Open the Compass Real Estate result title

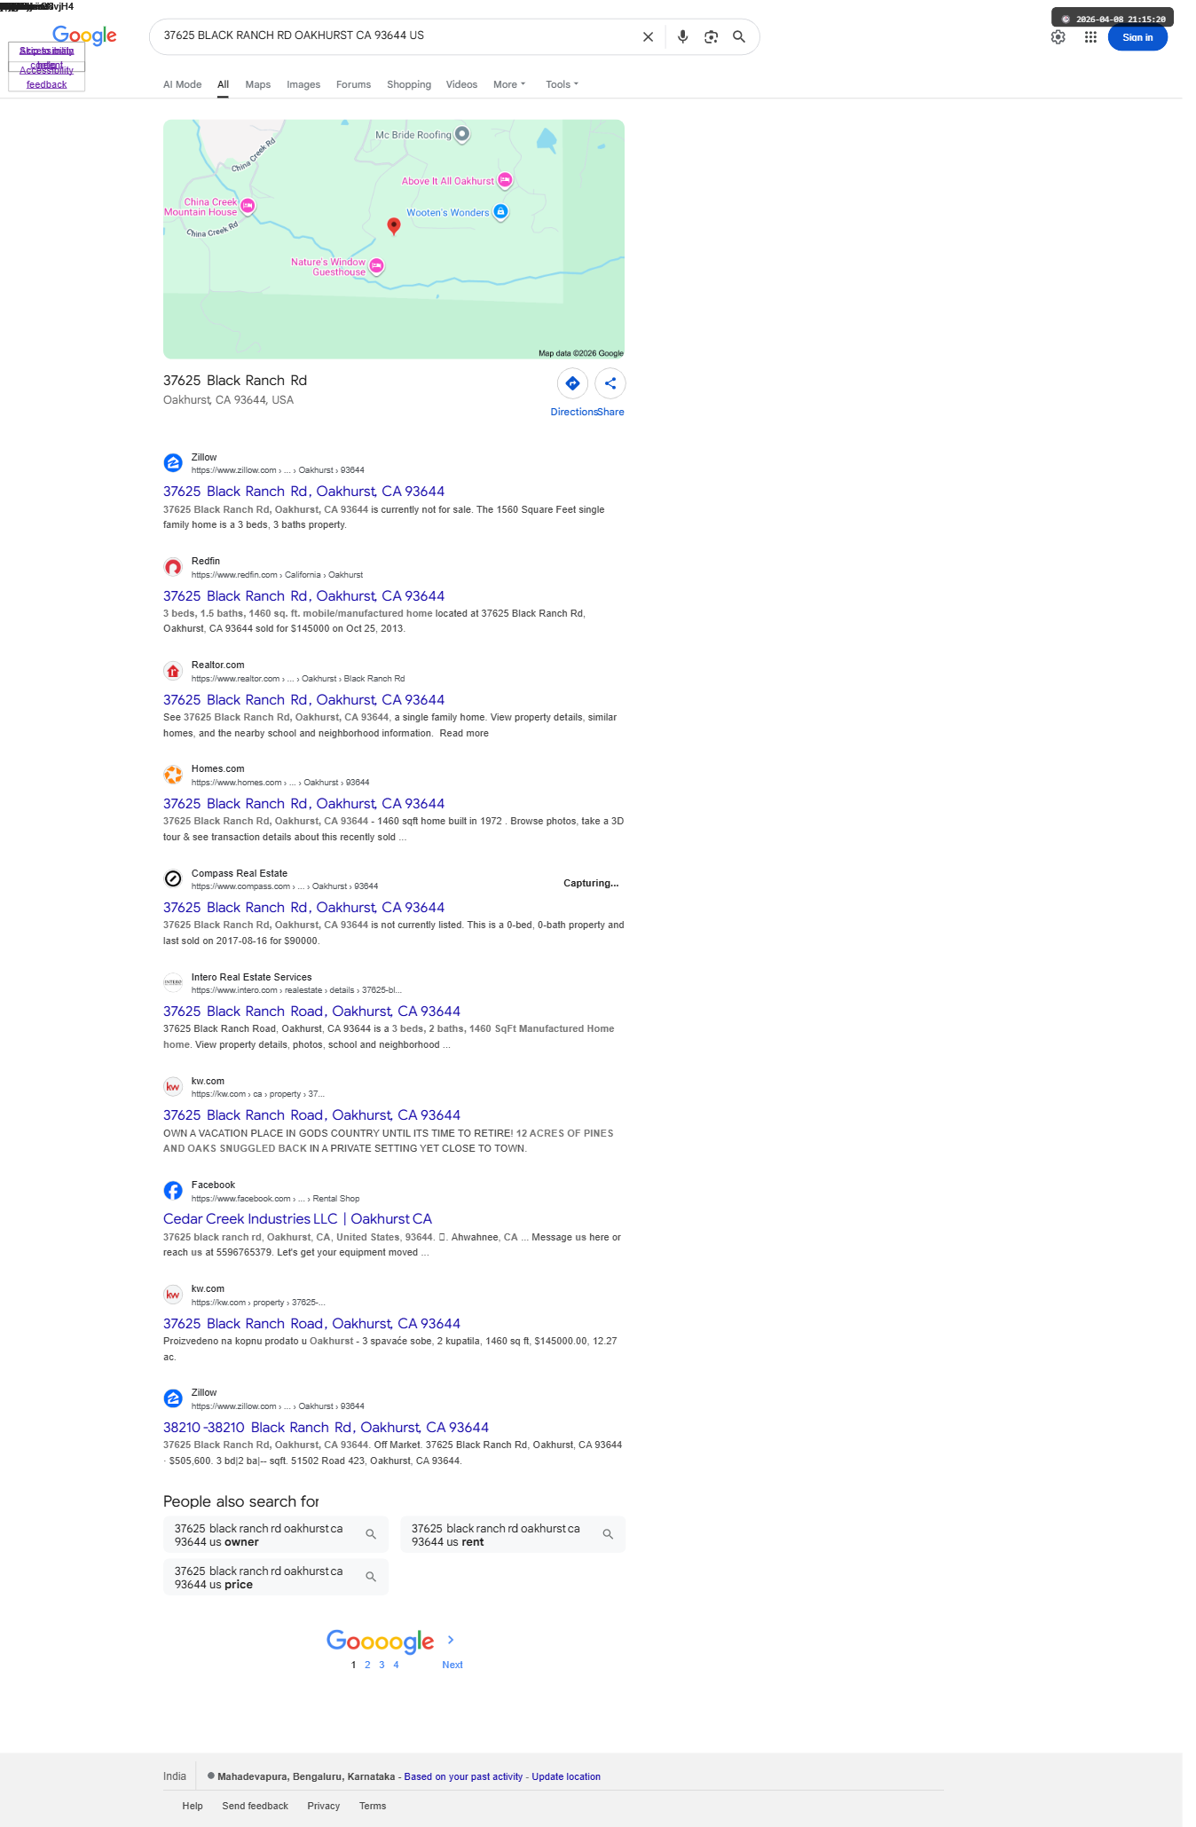[x=303, y=907]
